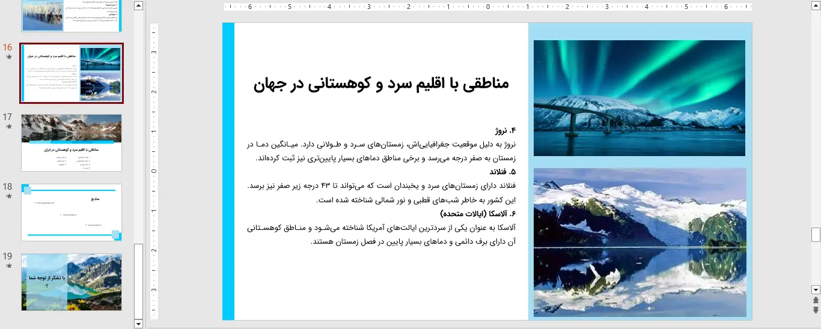This screenshot has height=329, width=821.
Task: Click the animation star icon under slide 18
Action: point(8,196)
